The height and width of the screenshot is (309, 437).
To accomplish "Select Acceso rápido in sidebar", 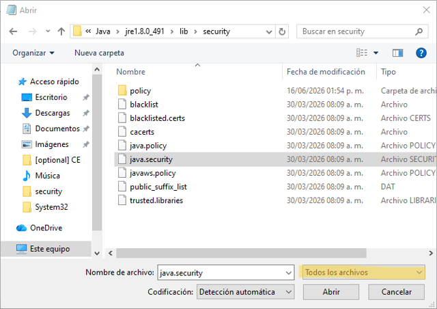I will pyautogui.click(x=48, y=81).
